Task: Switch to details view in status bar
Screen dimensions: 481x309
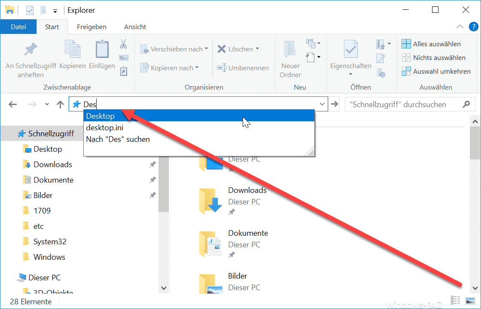Action: [456, 301]
